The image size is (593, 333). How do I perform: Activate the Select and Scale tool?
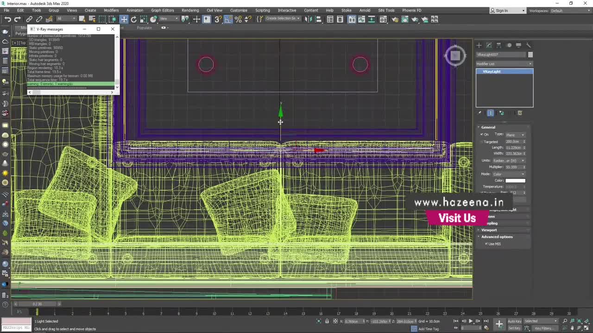pos(144,19)
